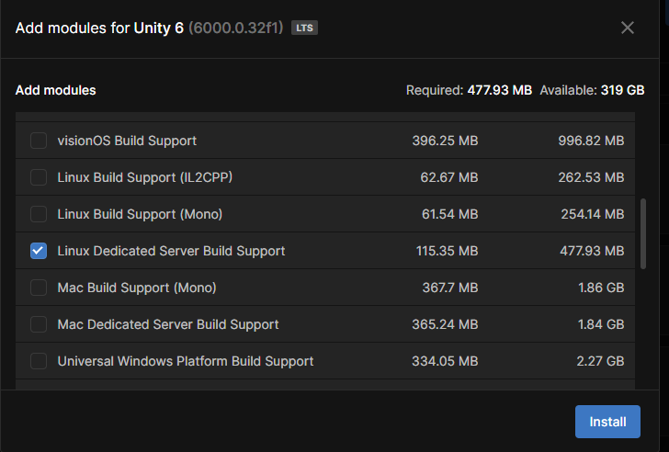Click the Add modules section heading
This screenshot has width=669, height=452.
pyautogui.click(x=55, y=90)
